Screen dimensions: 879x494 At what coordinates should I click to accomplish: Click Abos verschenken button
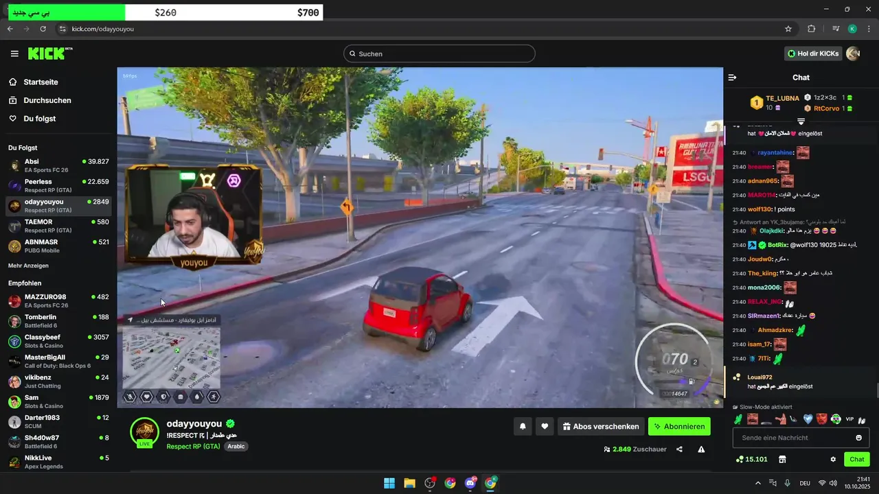tap(601, 426)
